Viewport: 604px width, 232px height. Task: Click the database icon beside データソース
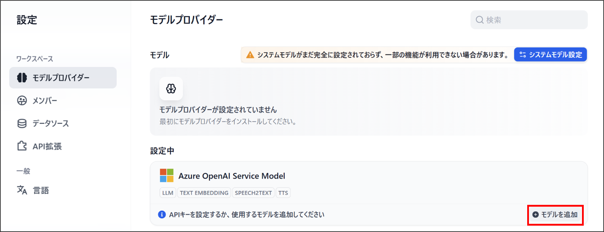click(x=22, y=123)
